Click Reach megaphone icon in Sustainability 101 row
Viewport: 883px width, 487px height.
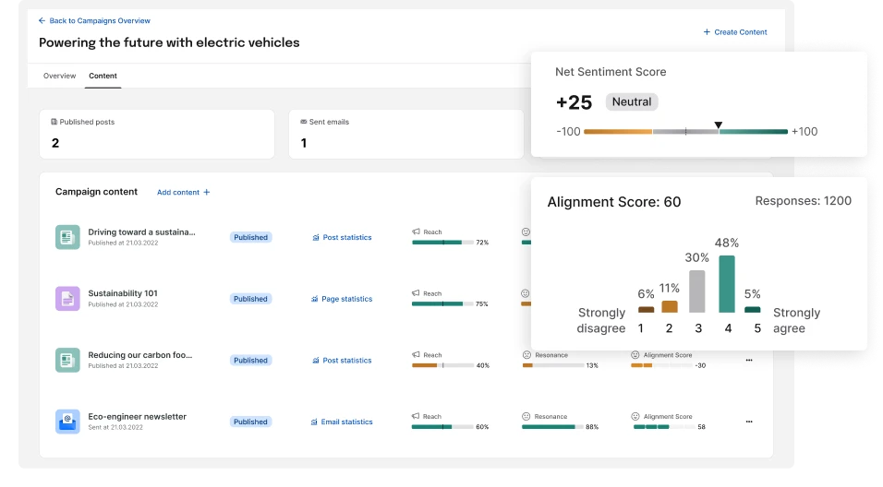click(416, 293)
